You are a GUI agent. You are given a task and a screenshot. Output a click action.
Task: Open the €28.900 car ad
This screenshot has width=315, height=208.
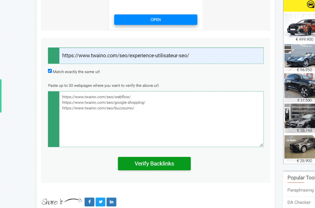(x=300, y=149)
